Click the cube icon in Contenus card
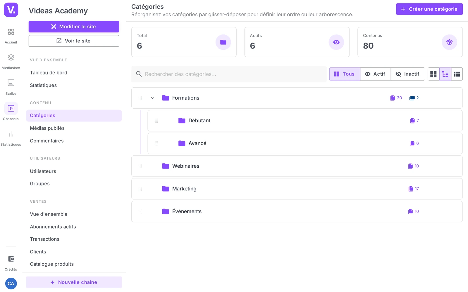The image size is (468, 292). (449, 42)
